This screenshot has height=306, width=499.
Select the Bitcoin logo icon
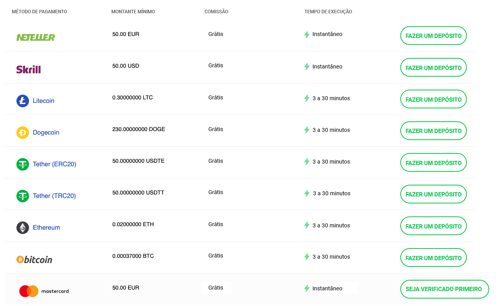click(20, 259)
